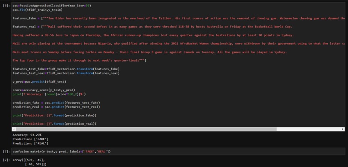348x167 pixels.
Task: Click the print format(prediction_fake) line
Action: [54, 115]
